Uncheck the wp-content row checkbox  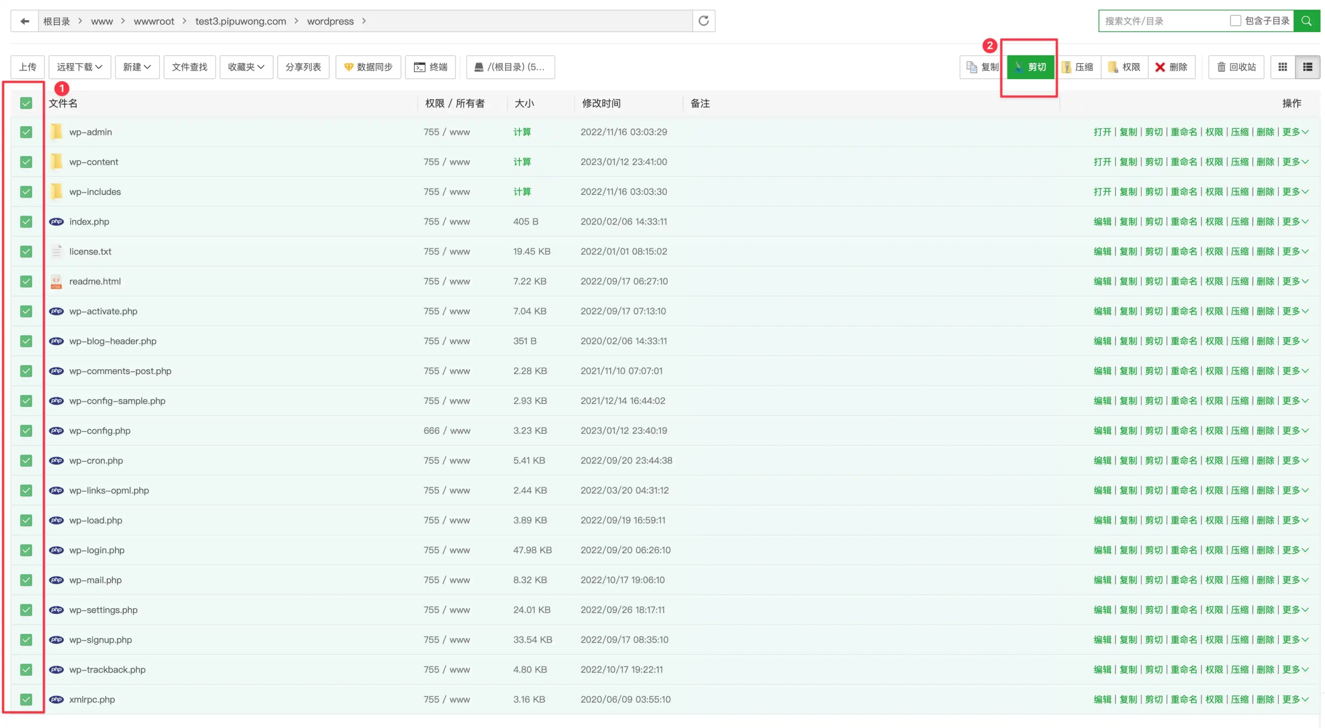click(x=26, y=162)
